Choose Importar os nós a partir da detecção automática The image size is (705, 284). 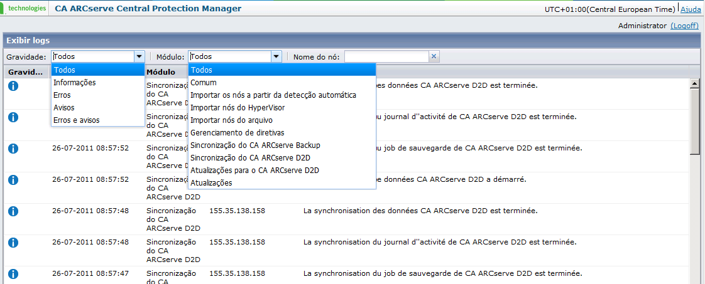tap(282, 95)
